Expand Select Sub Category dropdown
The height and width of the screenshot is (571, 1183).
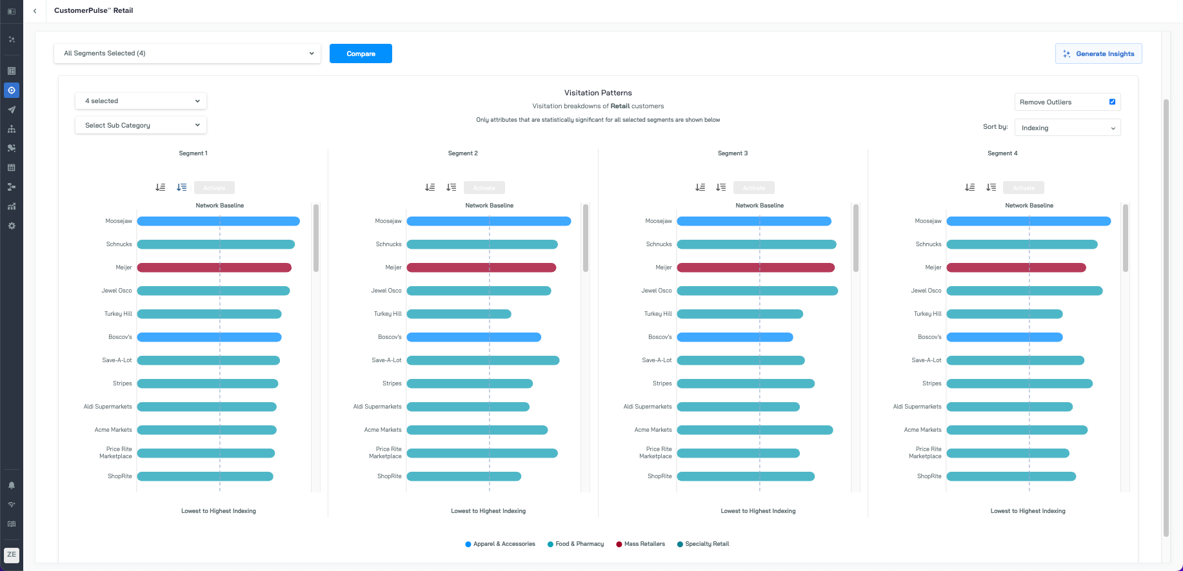[x=141, y=126]
